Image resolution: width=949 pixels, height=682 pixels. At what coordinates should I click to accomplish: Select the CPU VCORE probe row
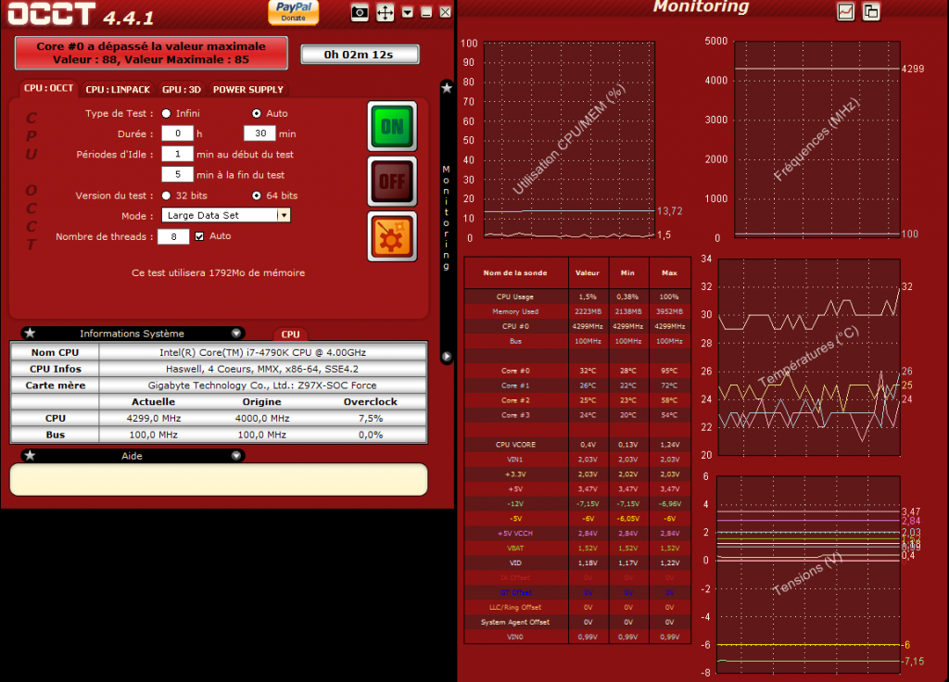pos(577,445)
